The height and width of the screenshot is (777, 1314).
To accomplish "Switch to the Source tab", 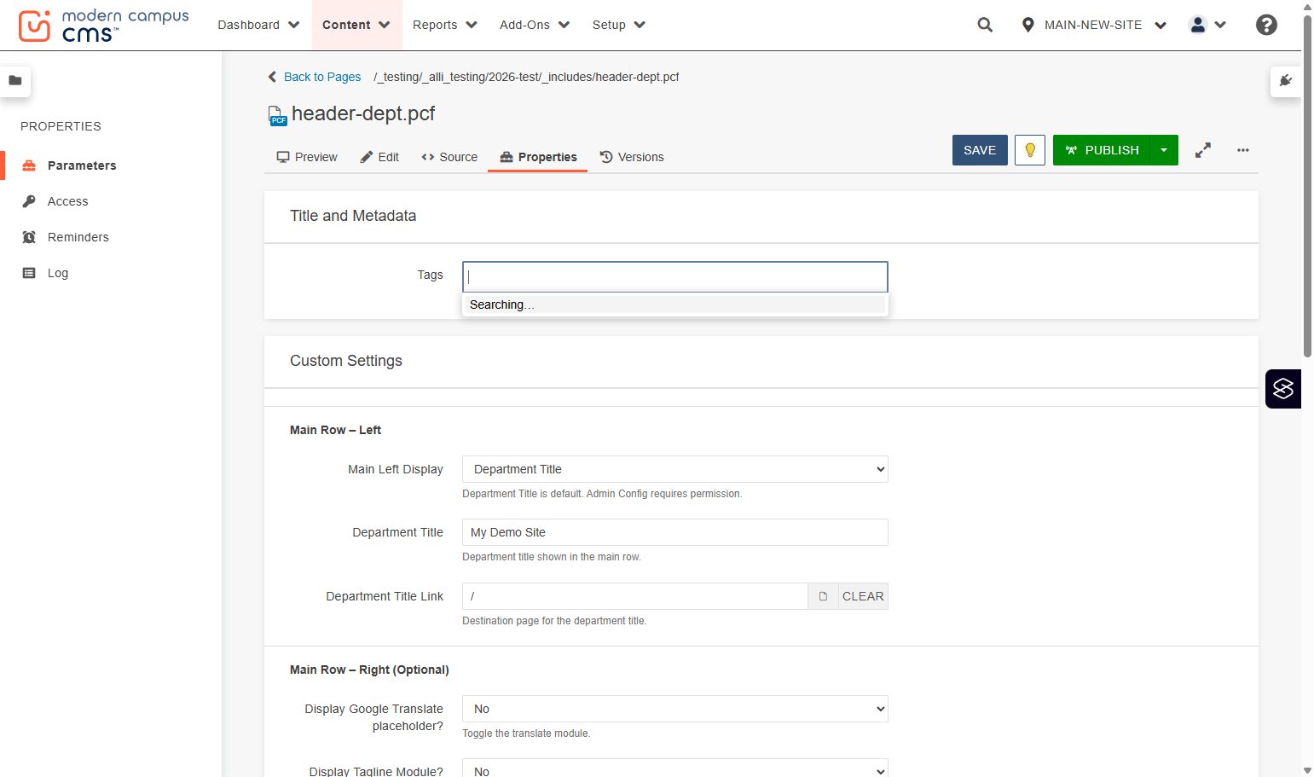I will pyautogui.click(x=449, y=157).
